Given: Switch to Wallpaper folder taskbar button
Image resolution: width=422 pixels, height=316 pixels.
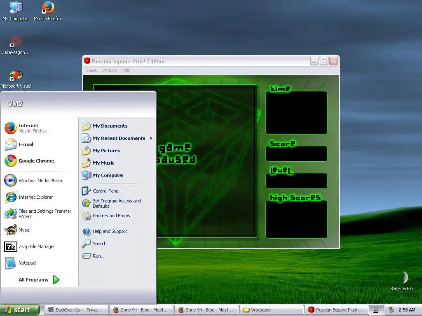Looking at the screenshot, I should tap(272, 310).
